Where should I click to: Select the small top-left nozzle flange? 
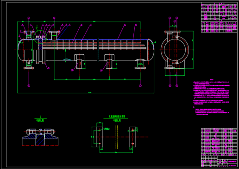point(29,32)
